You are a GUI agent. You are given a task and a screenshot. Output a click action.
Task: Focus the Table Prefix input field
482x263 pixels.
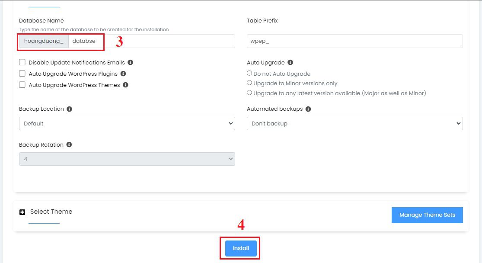[x=355, y=41]
